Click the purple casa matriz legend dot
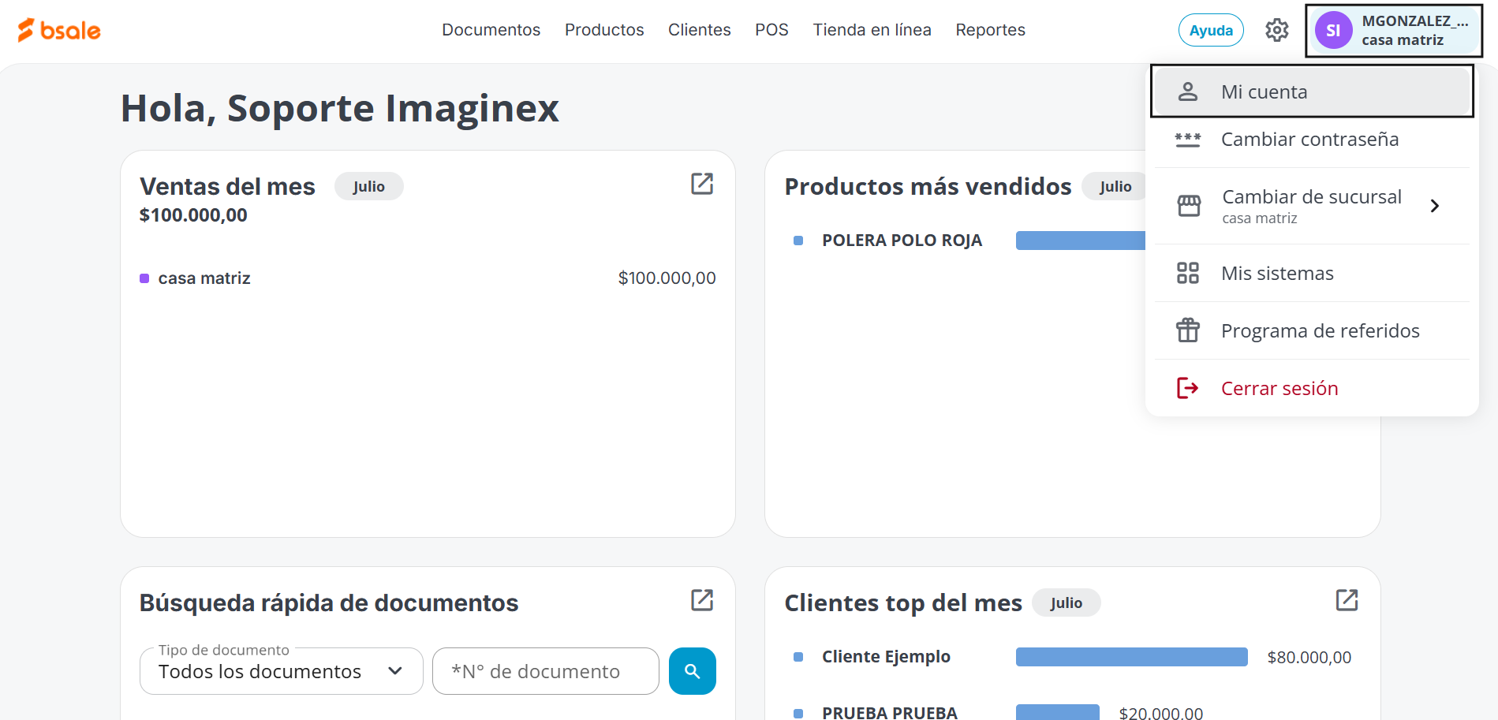This screenshot has width=1498, height=720. 144,278
